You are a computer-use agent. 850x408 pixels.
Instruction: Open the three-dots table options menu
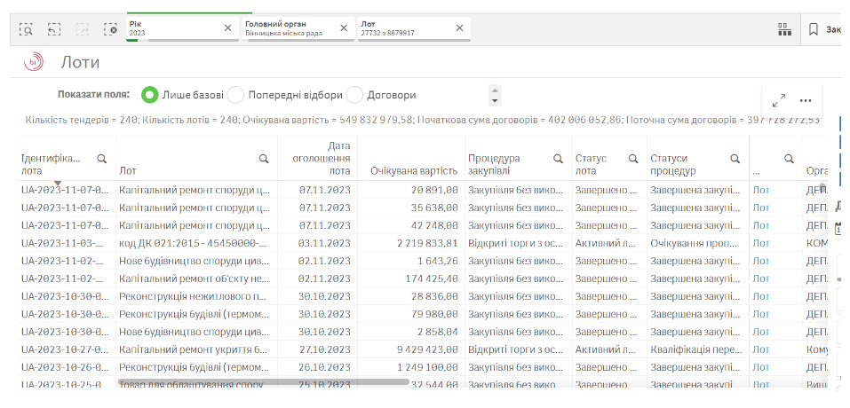pyautogui.click(x=806, y=100)
